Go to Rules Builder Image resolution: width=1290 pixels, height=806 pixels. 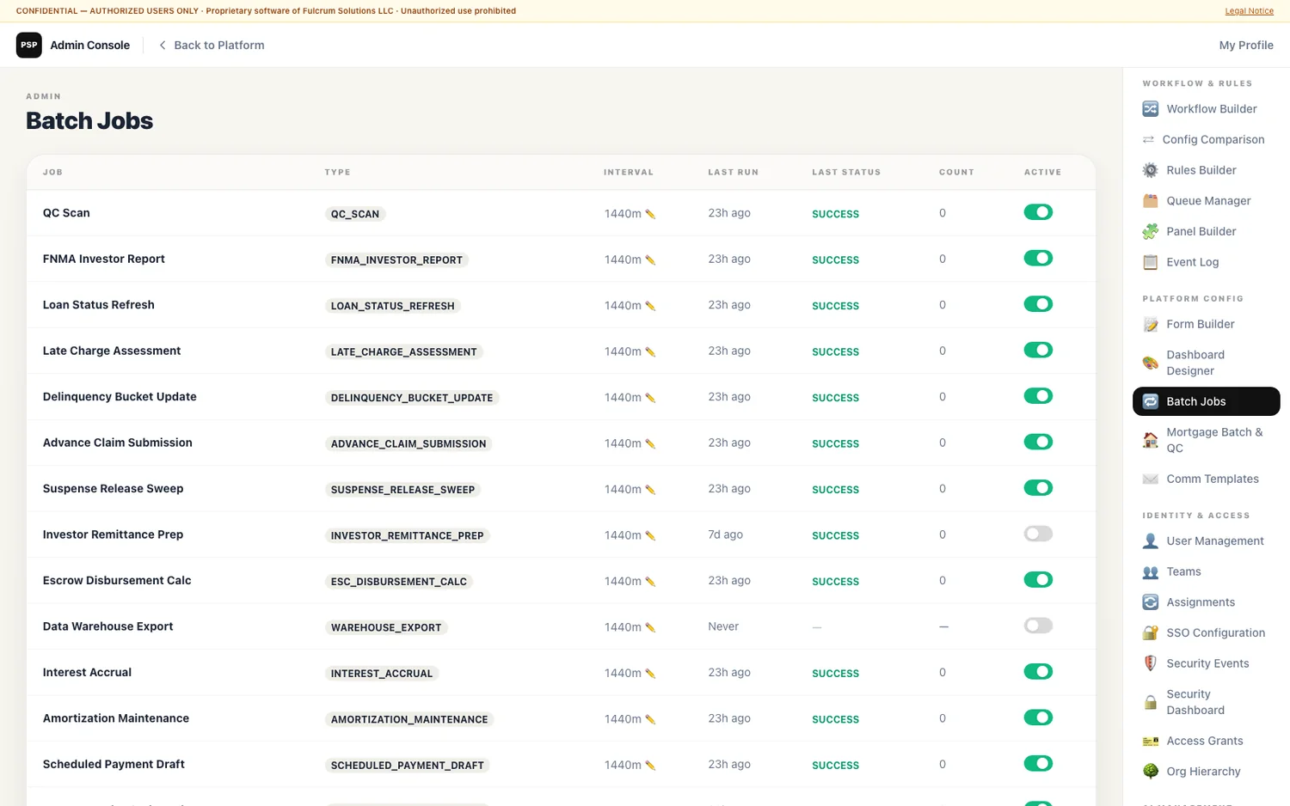coord(1206,170)
